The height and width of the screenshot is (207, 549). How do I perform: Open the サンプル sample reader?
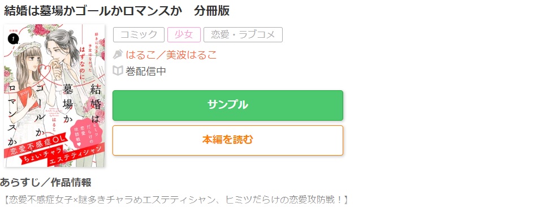point(228,105)
